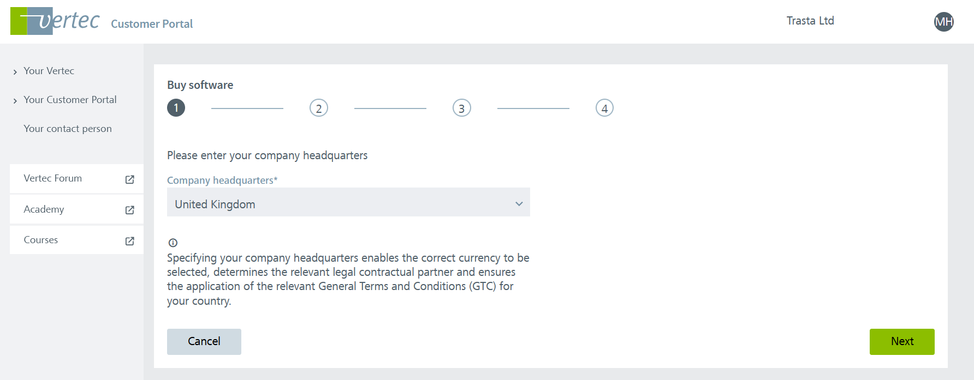
Task: Expand the Your Vertec menu chevron
Action: click(15, 72)
